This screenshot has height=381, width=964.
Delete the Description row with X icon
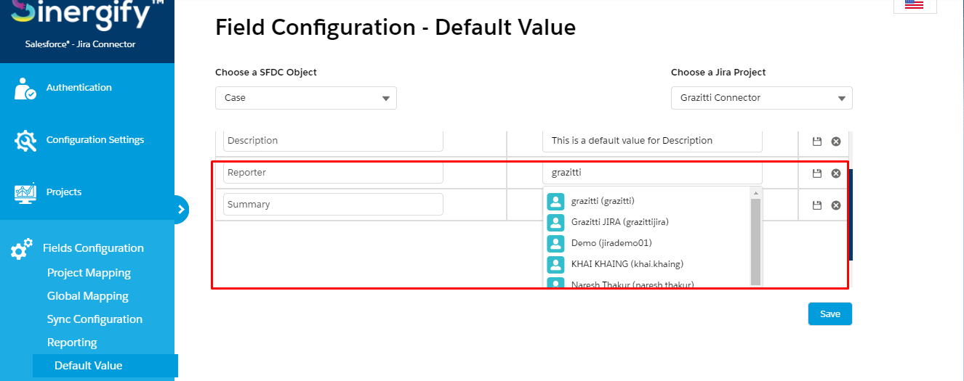[836, 141]
